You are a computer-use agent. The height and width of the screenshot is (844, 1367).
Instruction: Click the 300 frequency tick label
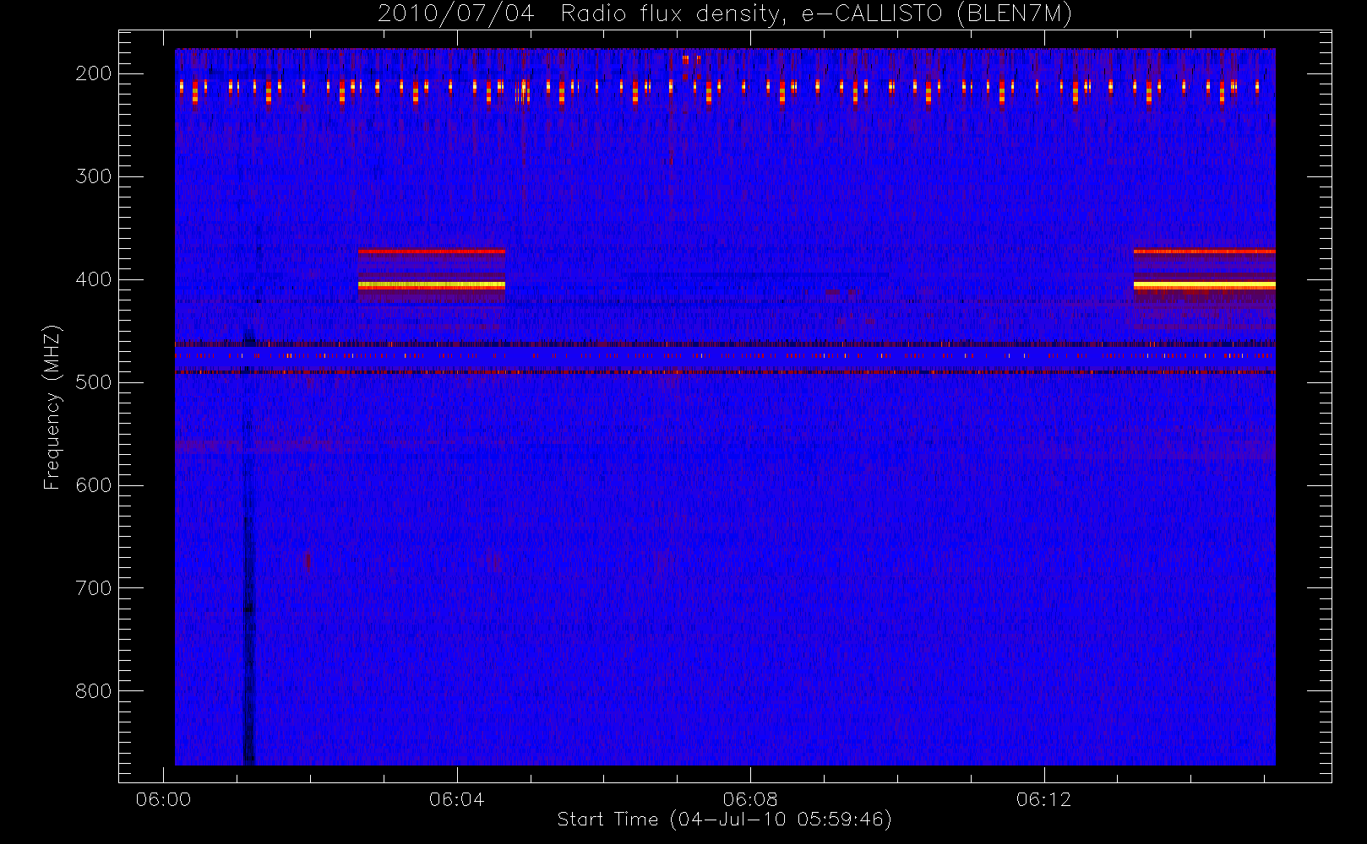point(94,176)
